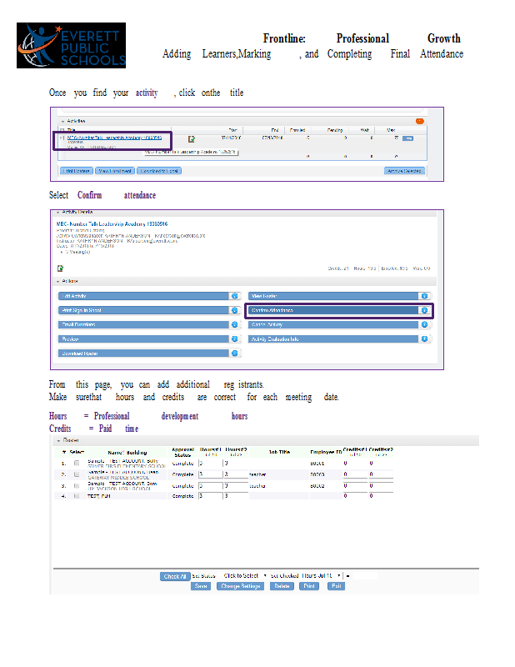
Task: Click the Download to Excel button
Action: coord(159,171)
